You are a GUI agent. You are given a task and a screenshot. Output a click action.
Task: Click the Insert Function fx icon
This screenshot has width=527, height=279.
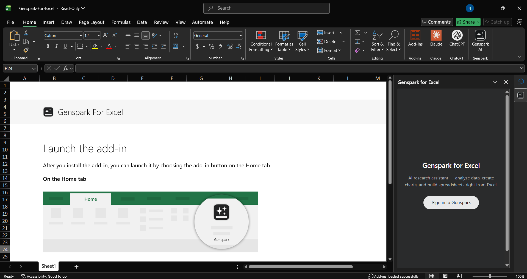[65, 68]
